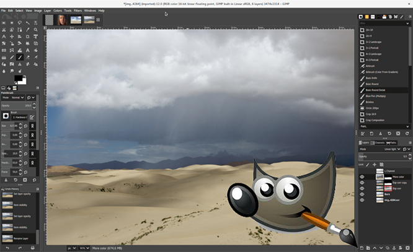Open layer Mode dropdown showing Linear light
413x252 pixels.
click(x=380, y=149)
